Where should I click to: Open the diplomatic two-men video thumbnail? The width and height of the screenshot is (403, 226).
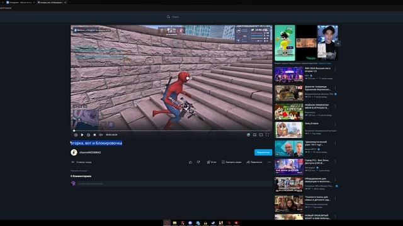pos(289,149)
